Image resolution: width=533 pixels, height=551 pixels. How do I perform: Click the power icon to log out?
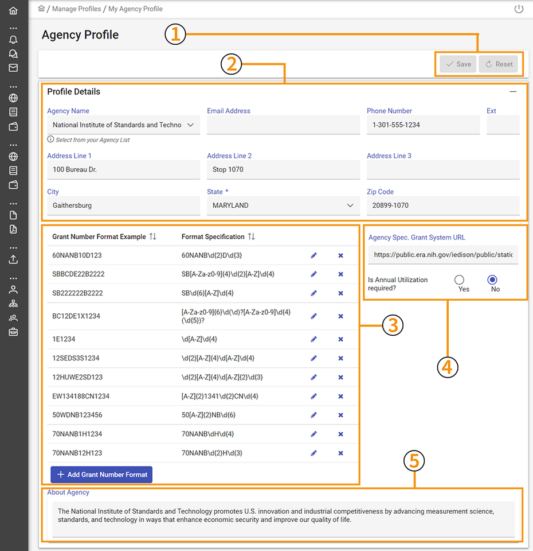[x=519, y=9]
